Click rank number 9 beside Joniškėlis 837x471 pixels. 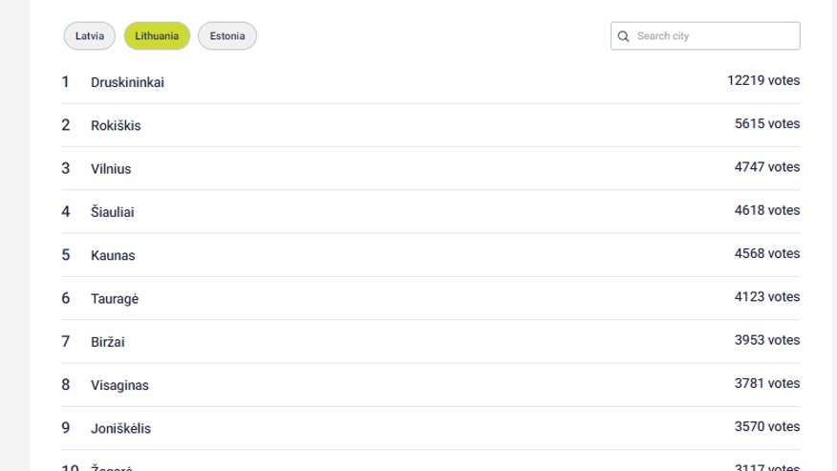click(66, 428)
